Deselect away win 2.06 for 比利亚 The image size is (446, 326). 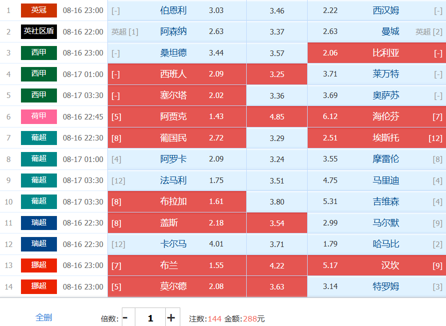(377, 53)
